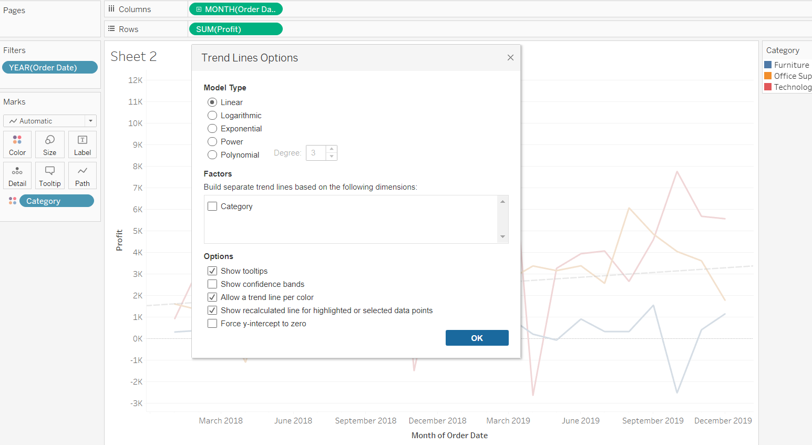Click the Profit axis label
The height and width of the screenshot is (445, 812).
pyautogui.click(x=119, y=240)
